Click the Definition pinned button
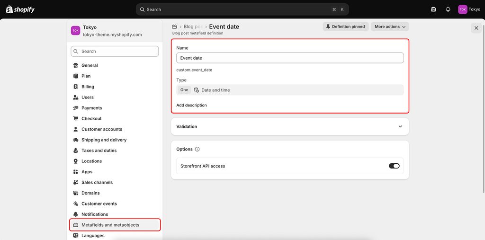The width and height of the screenshot is (485, 240). click(x=345, y=27)
